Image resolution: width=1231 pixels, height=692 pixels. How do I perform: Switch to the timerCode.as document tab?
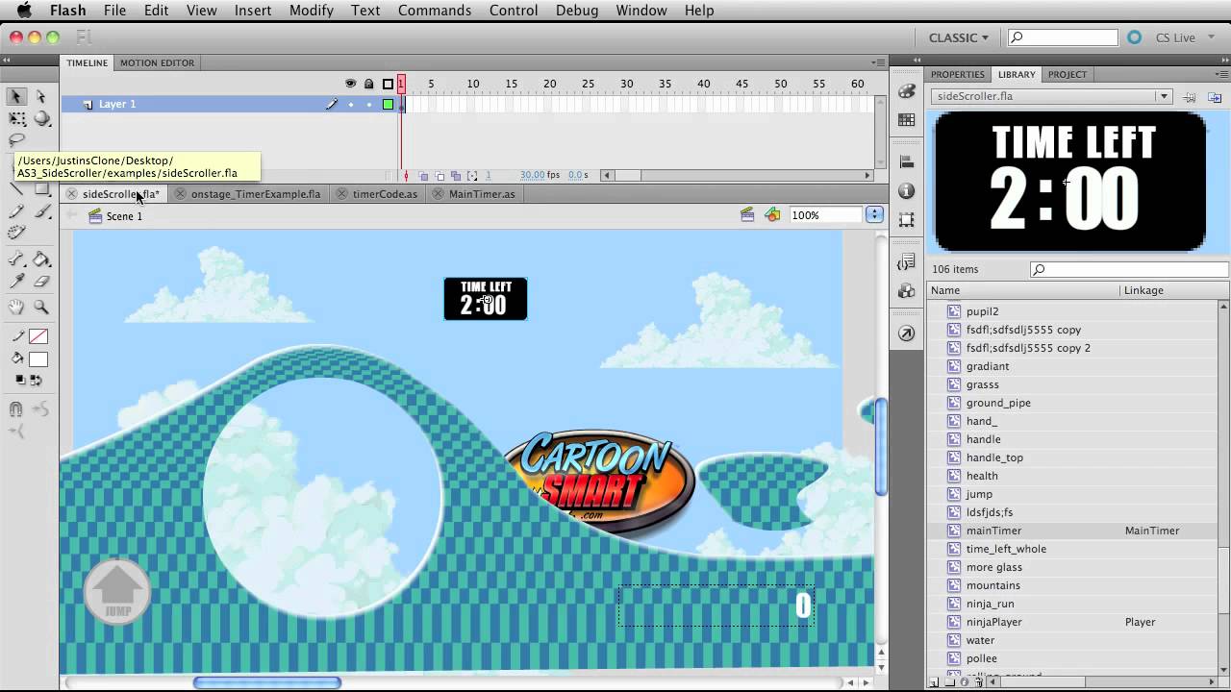(385, 194)
